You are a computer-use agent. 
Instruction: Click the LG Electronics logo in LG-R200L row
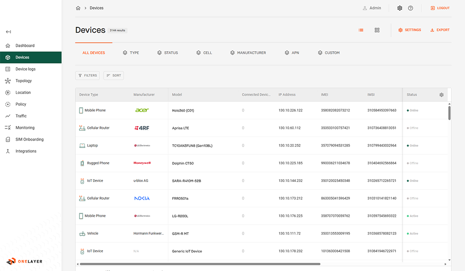click(x=142, y=216)
